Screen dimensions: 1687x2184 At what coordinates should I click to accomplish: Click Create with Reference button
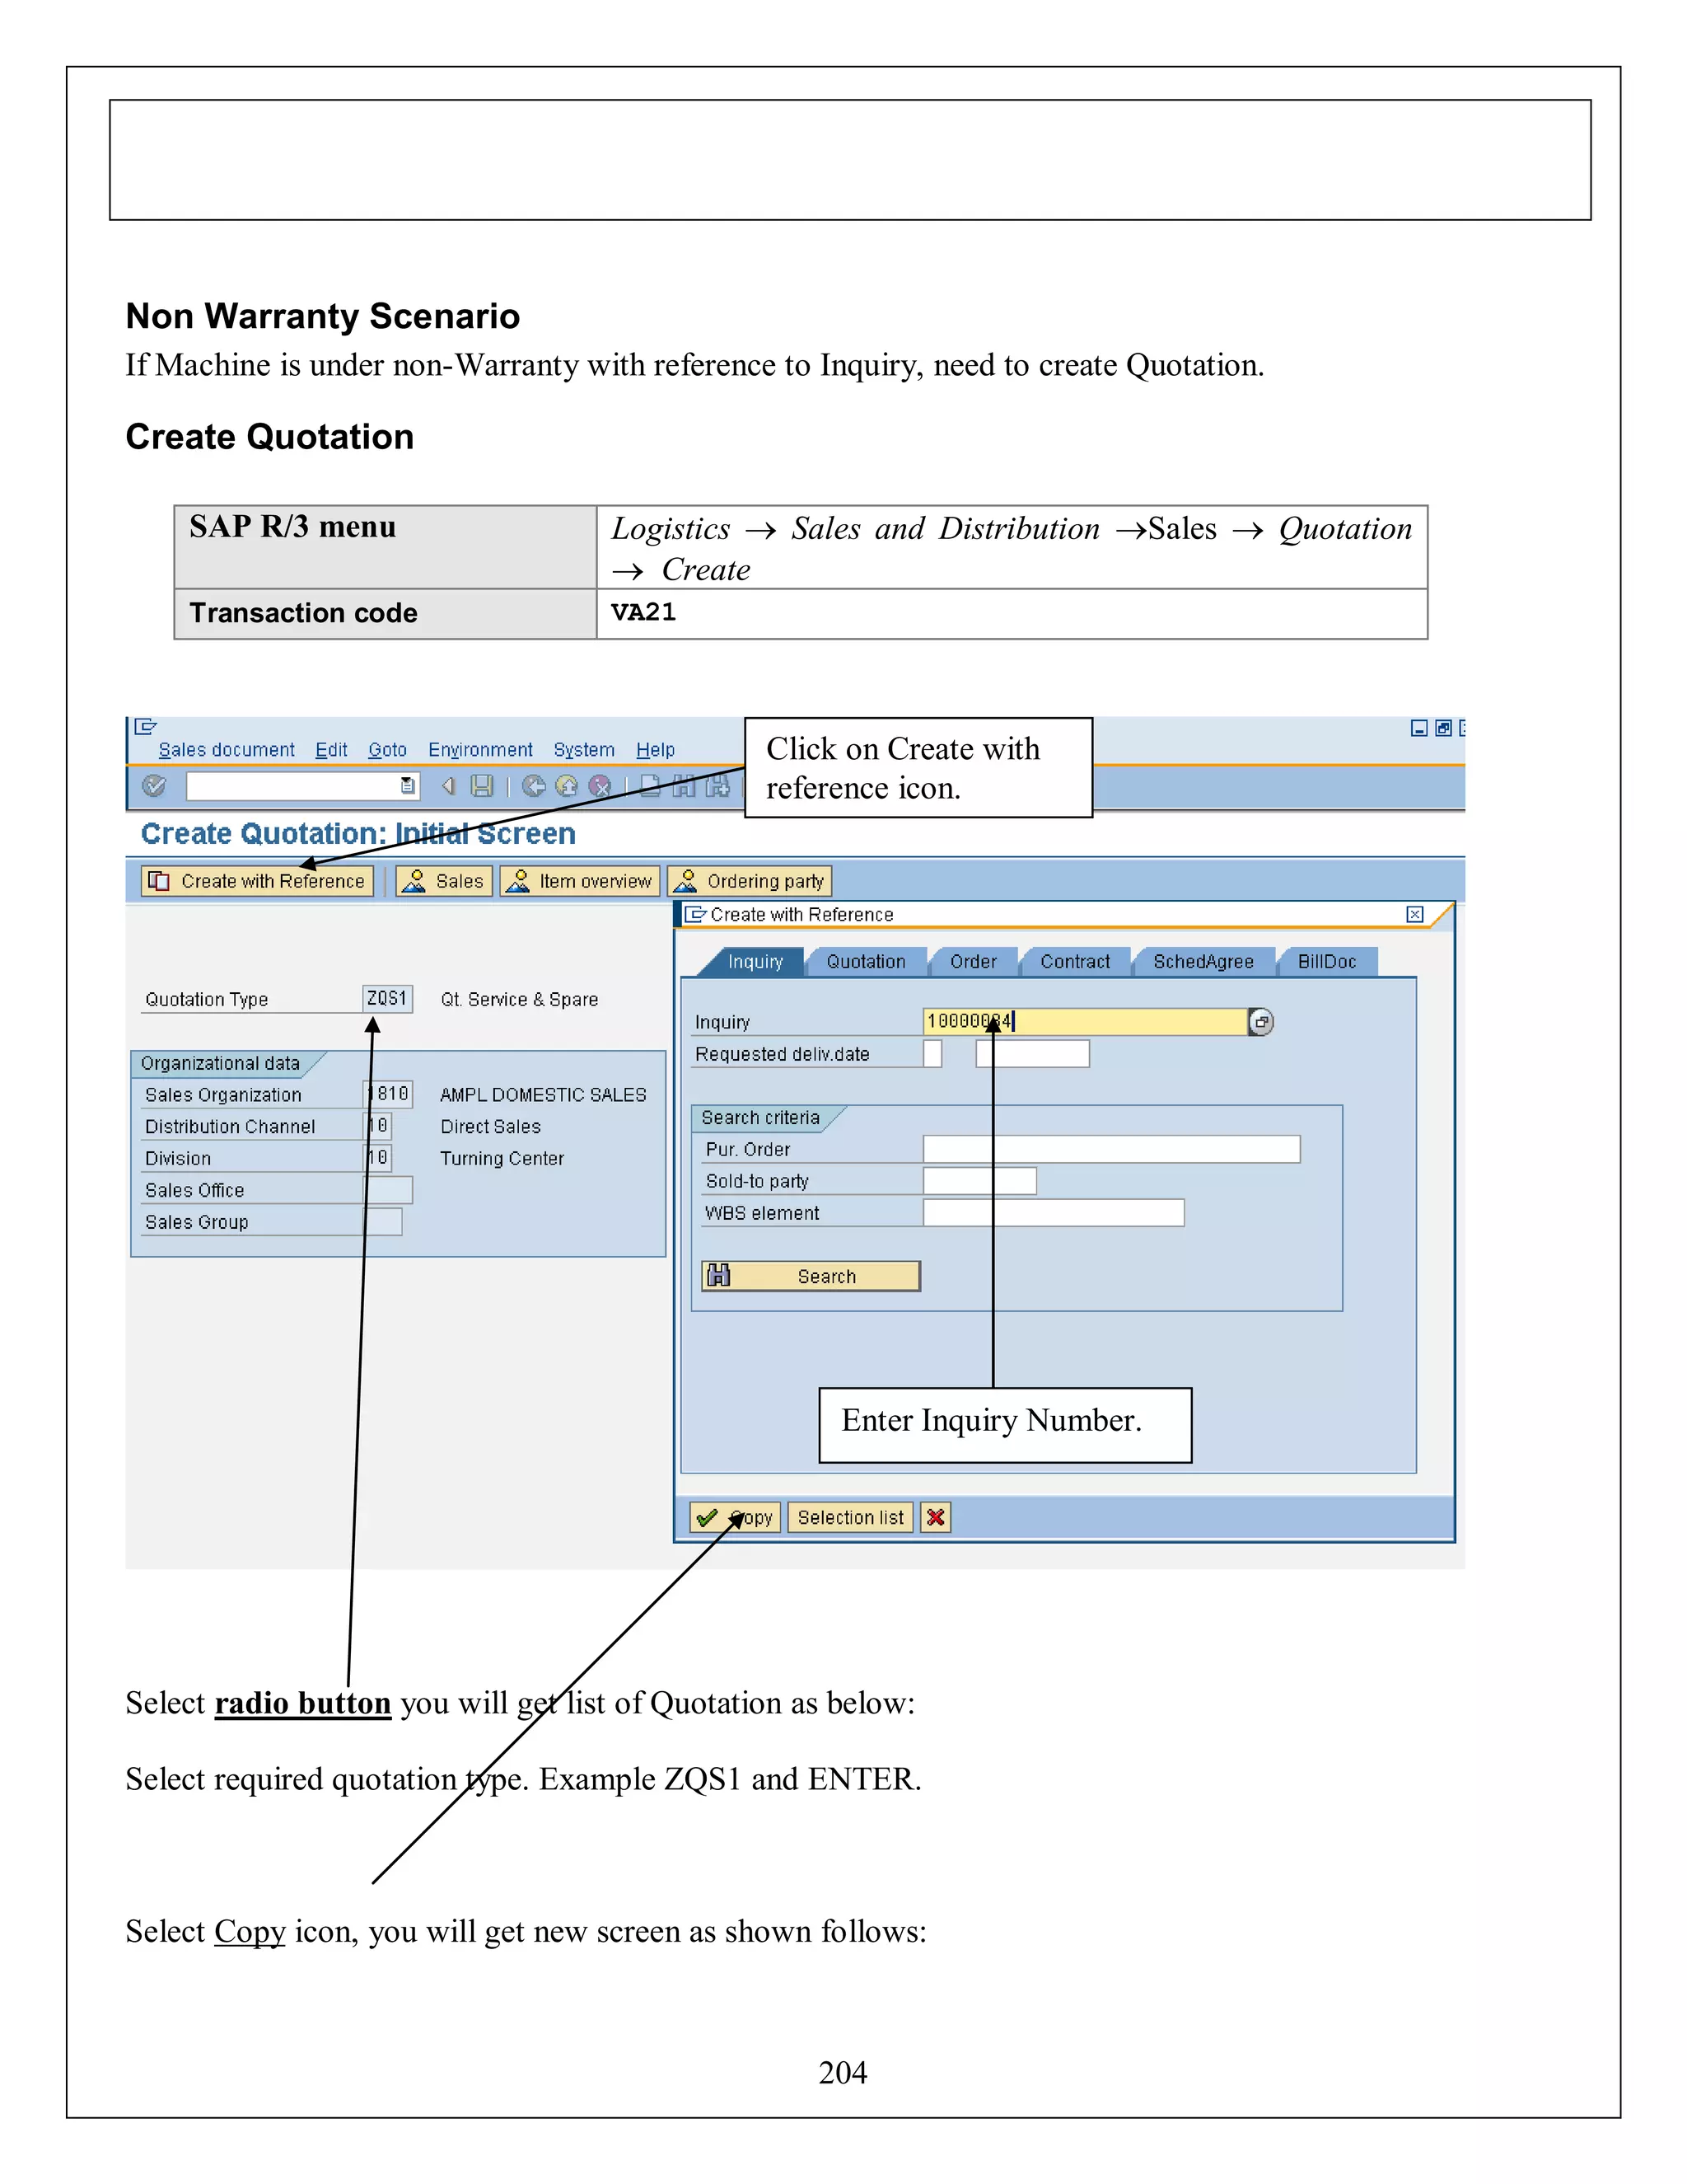coord(258,881)
